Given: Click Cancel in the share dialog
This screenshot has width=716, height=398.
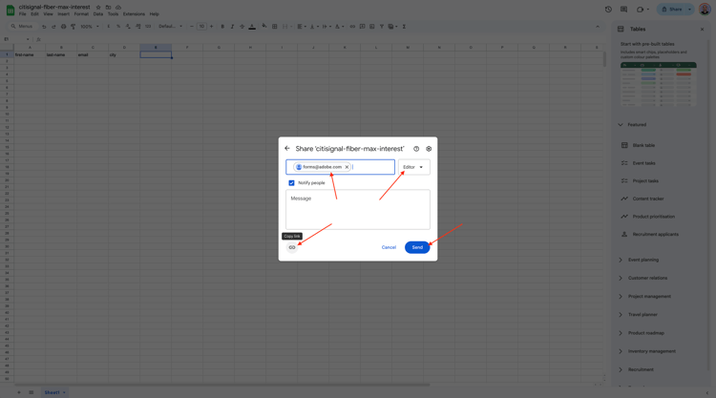Looking at the screenshot, I should coord(389,247).
